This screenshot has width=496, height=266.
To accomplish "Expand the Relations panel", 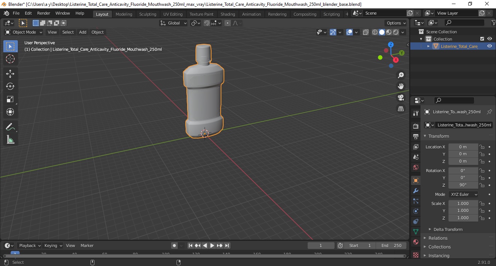I will (438, 238).
